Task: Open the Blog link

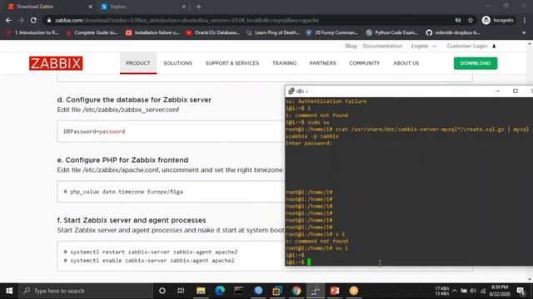Action: click(x=351, y=46)
